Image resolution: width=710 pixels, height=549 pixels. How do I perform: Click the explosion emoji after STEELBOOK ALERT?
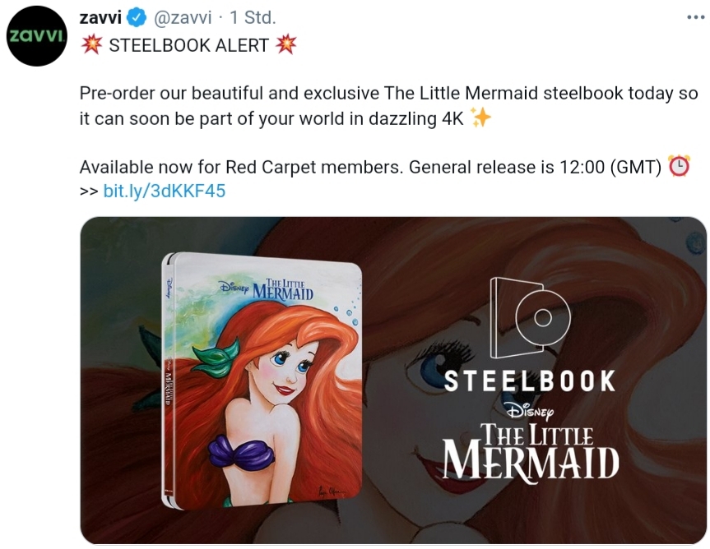[285, 44]
